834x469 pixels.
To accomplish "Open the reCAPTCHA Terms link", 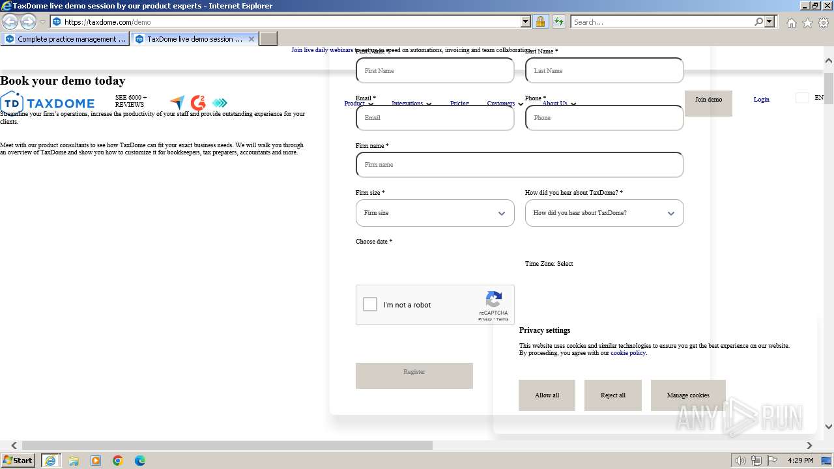I will point(502,319).
